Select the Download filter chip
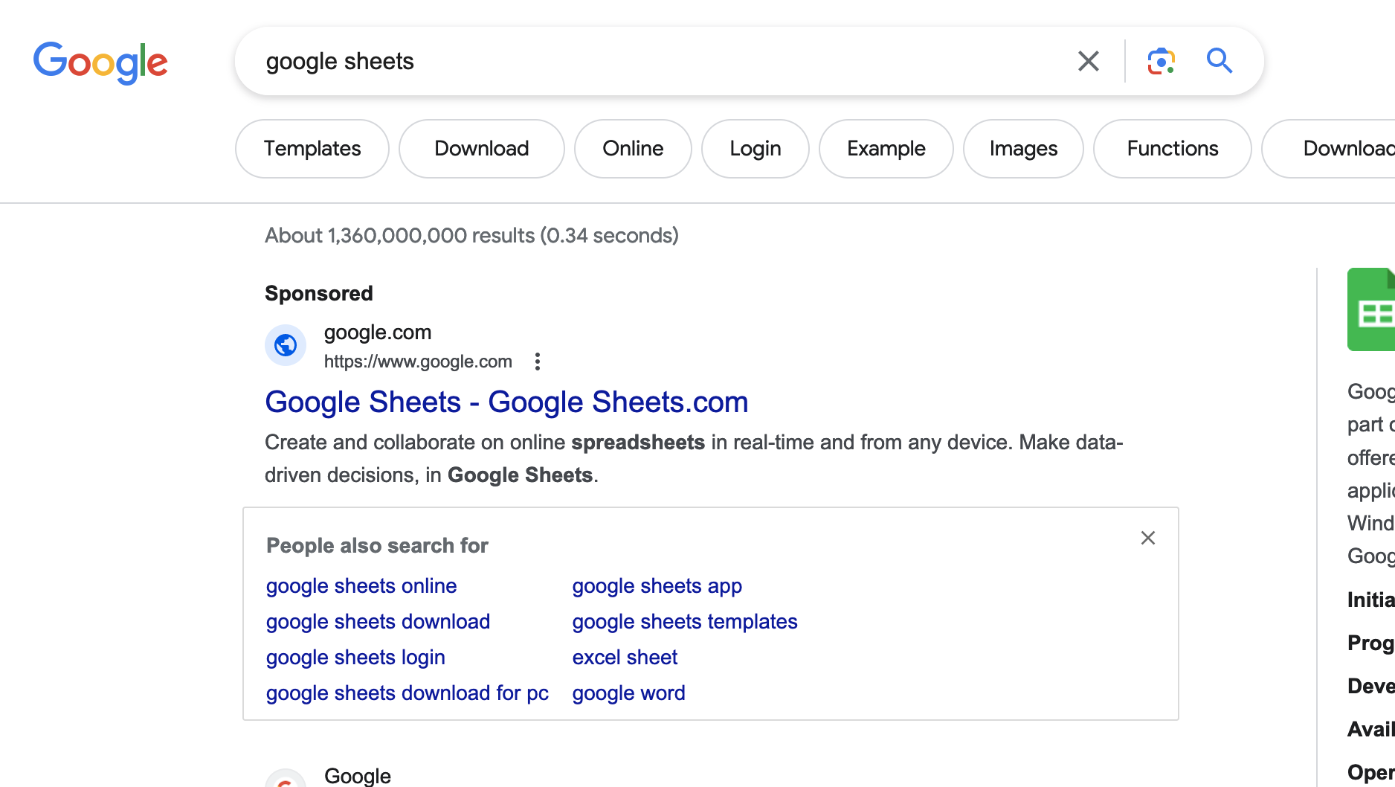Screen dimensions: 1395x787 482,149
